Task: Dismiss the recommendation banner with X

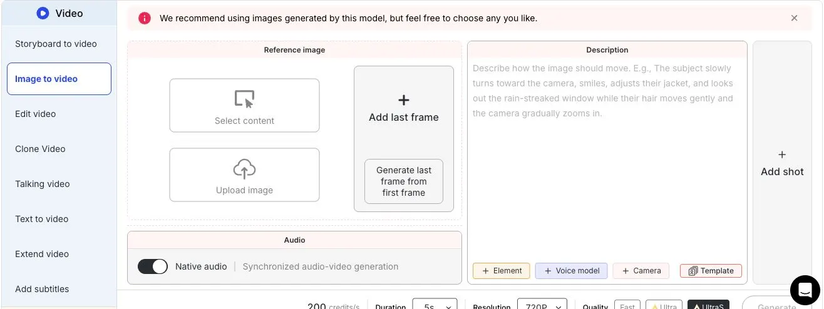Action: pyautogui.click(x=794, y=18)
